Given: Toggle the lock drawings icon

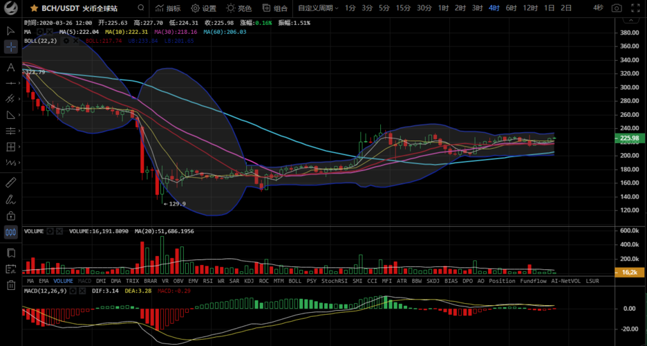Looking at the screenshot, I should [x=11, y=215].
